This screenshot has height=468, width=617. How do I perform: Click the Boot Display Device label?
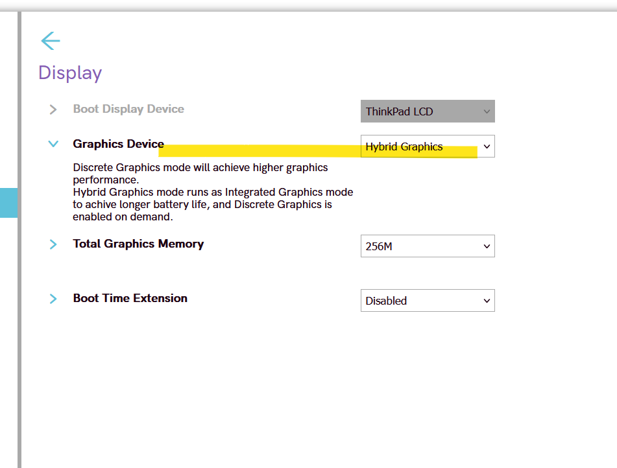(128, 109)
